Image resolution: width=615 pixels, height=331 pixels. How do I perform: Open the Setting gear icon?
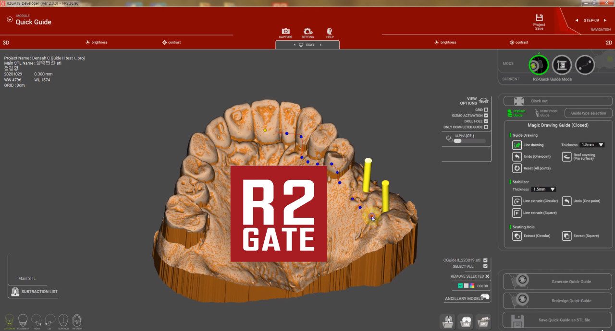tap(307, 32)
